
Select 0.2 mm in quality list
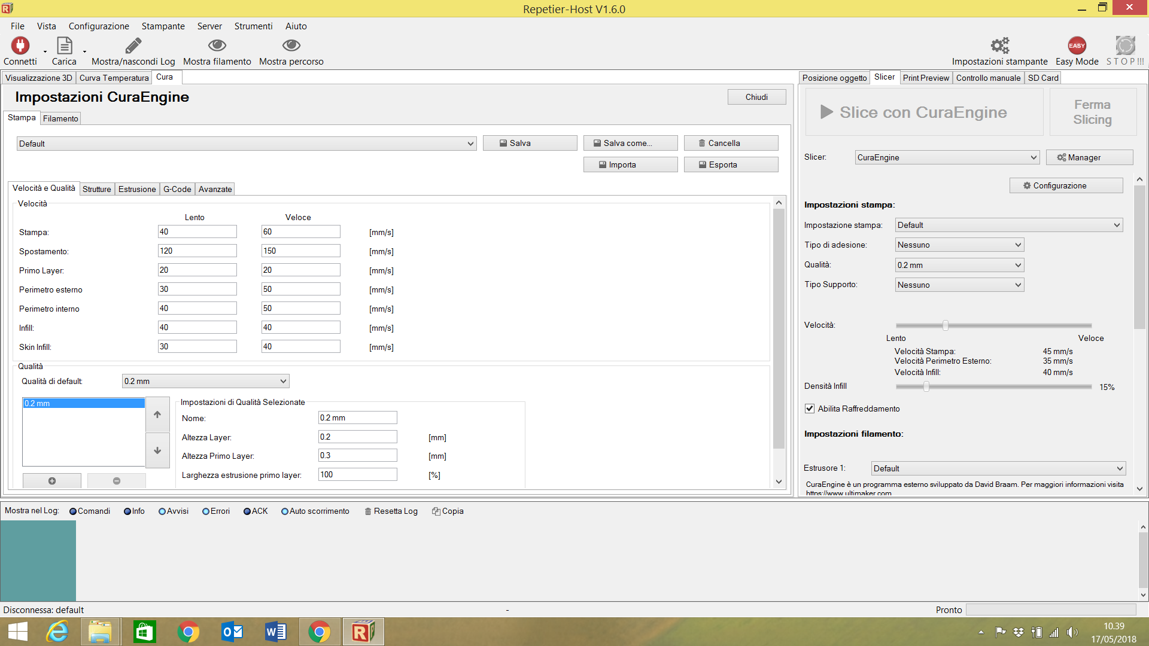pyautogui.click(x=83, y=403)
